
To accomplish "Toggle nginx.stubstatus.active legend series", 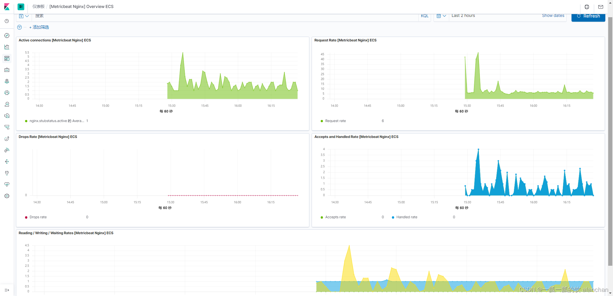I will tap(57, 121).
